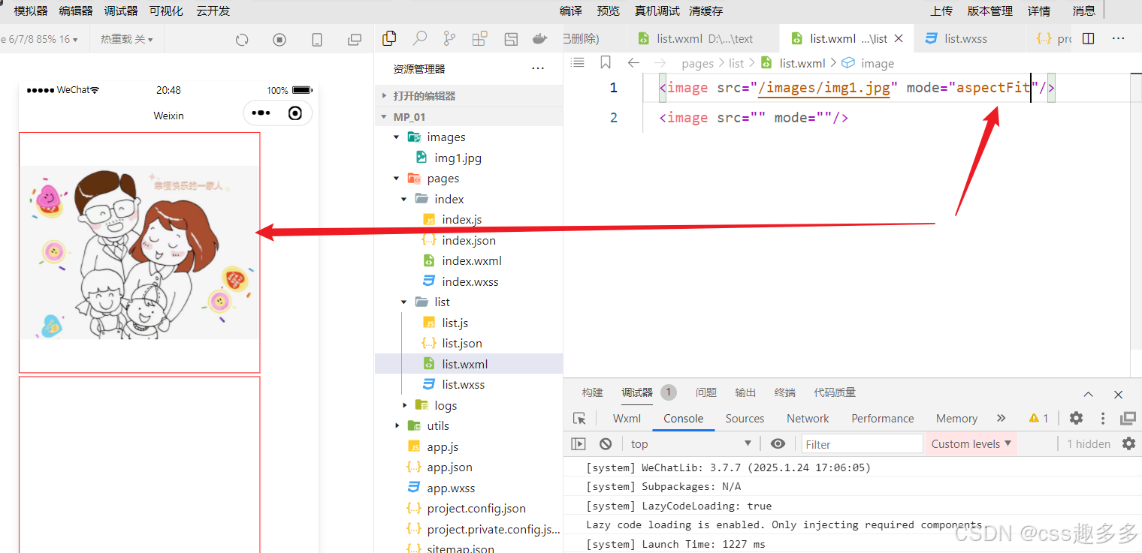Click the dock side icon in DevTools
This screenshot has width=1142, height=553.
pyautogui.click(x=1128, y=418)
